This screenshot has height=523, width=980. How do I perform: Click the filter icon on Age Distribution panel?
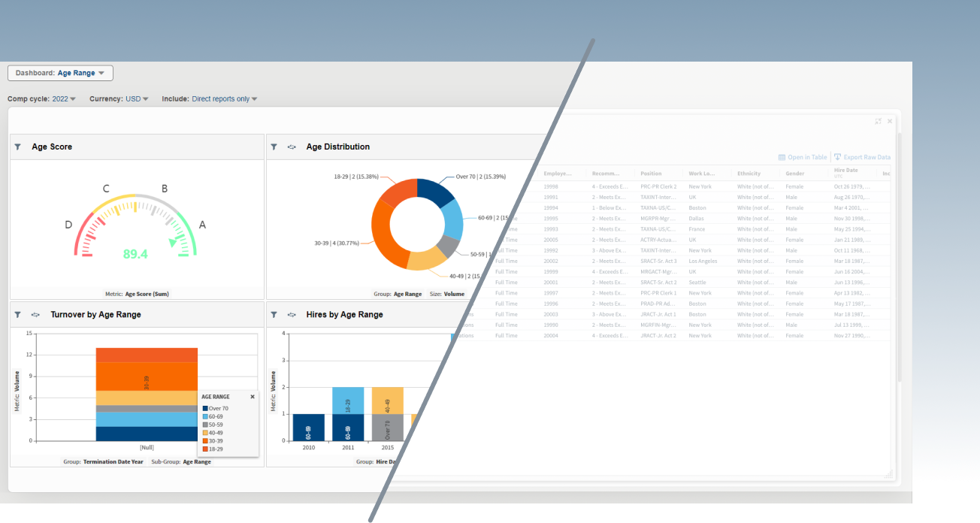[x=274, y=147]
